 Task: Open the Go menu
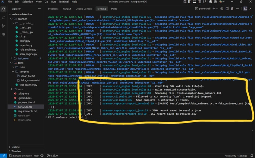click(x=46, y=2)
